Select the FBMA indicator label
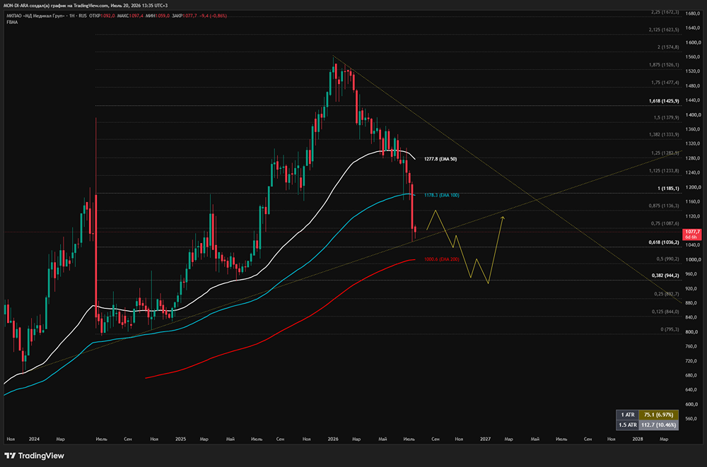 click(x=12, y=22)
